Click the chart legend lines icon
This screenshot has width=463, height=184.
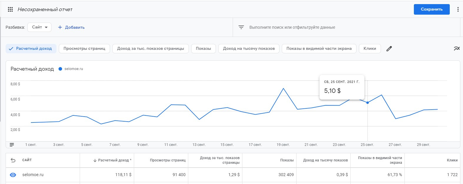(12, 145)
